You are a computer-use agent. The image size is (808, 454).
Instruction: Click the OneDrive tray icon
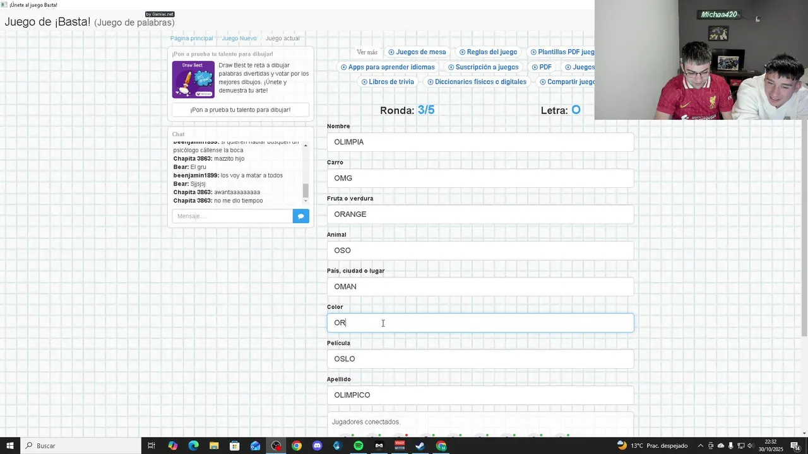pyautogui.click(x=721, y=446)
